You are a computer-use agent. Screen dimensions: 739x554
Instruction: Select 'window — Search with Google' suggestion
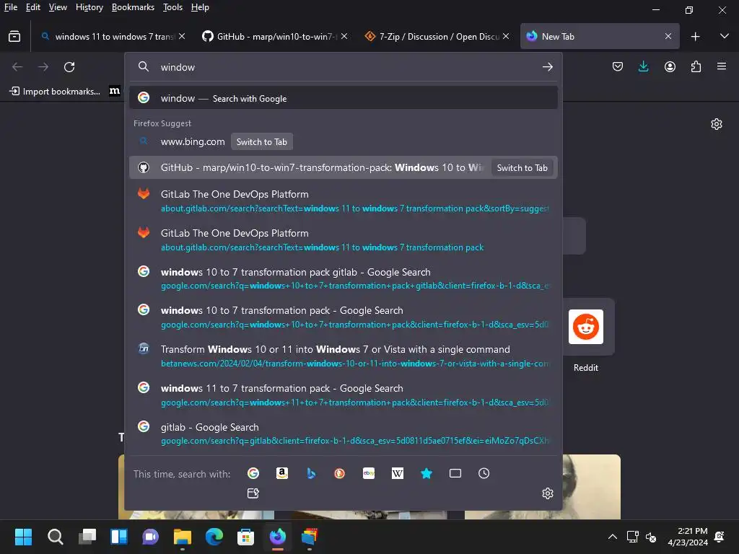tap(343, 98)
